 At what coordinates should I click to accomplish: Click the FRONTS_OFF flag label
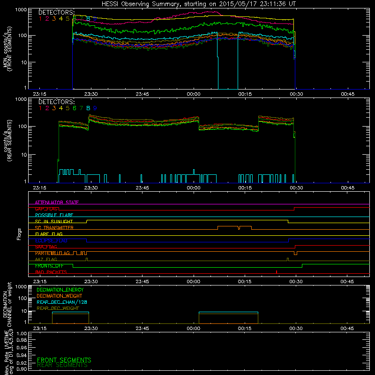click(49, 266)
